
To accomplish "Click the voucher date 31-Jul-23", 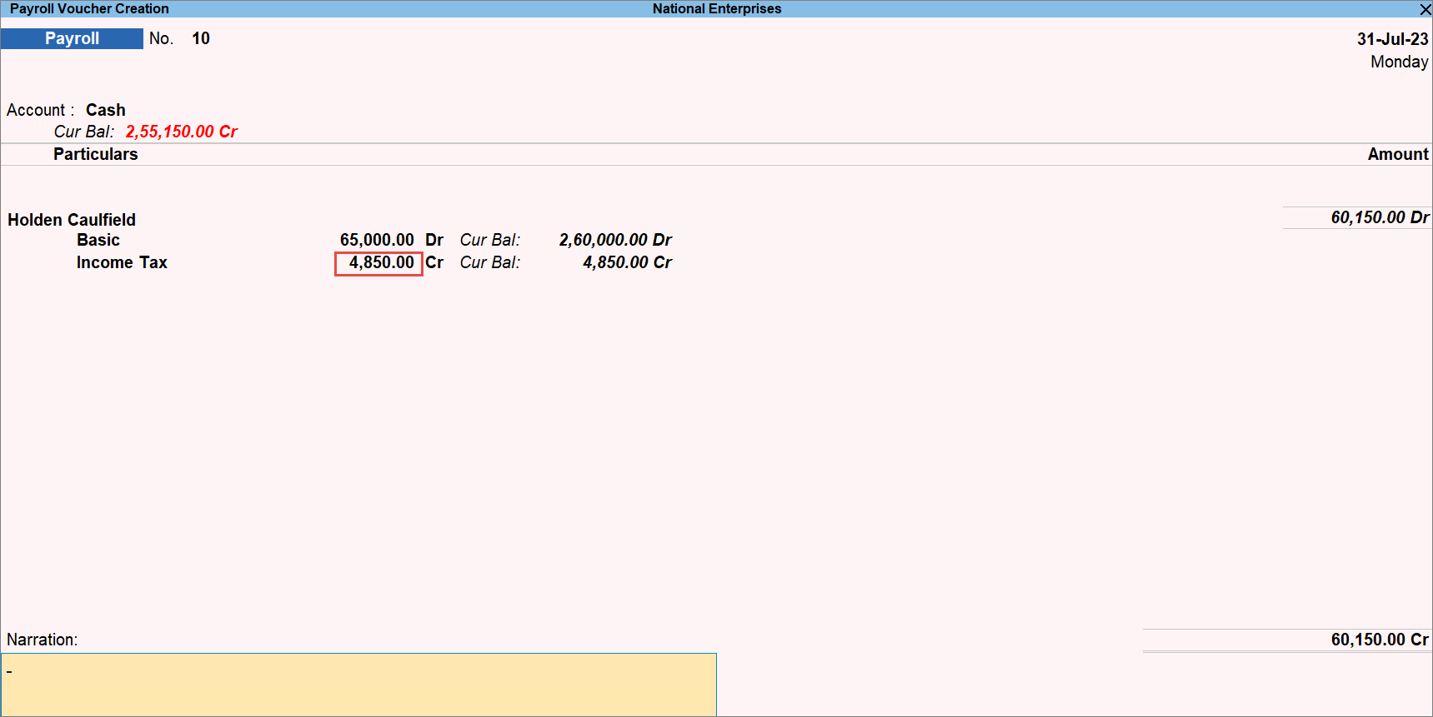I will coord(1392,39).
